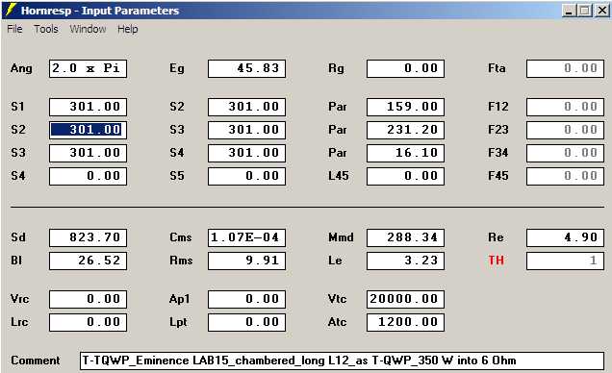The image size is (612, 373).
Task: Click the F12 field
Action: coord(565,107)
